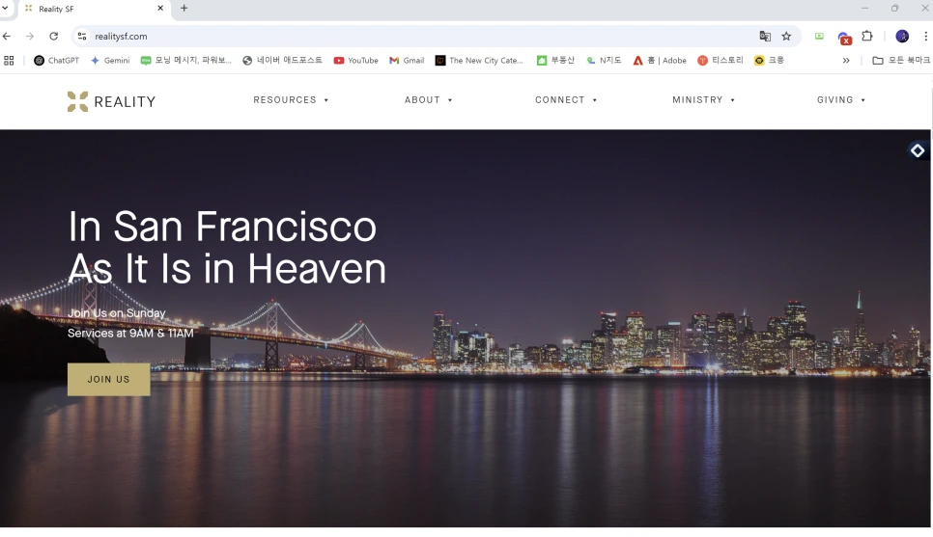Open the Chrome three-dot menu
The width and height of the screenshot is (933, 537).
(x=925, y=37)
